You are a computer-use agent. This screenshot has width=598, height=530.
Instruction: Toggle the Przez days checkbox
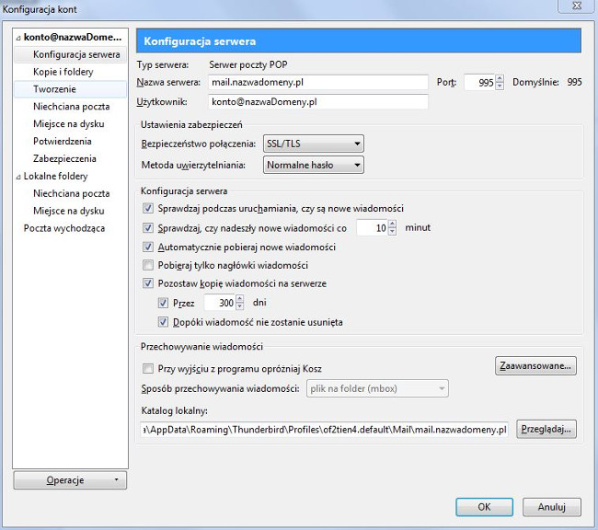(163, 303)
